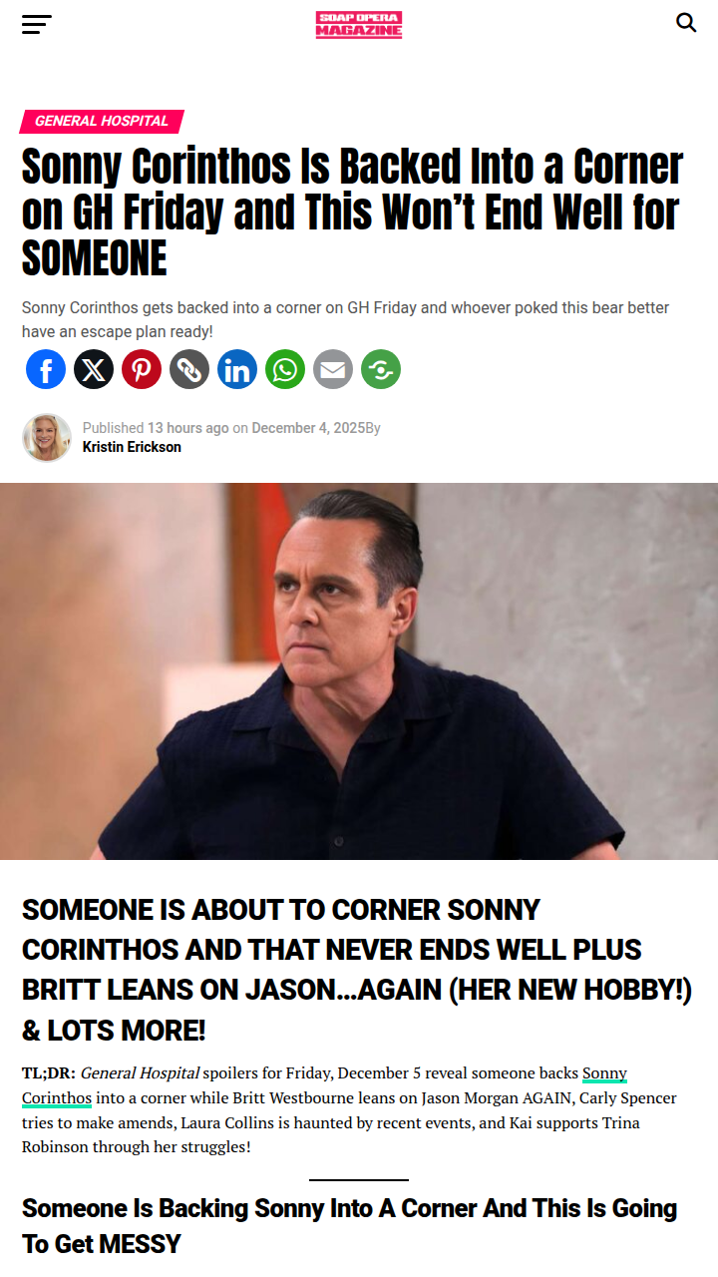Open the hamburger navigation menu
This screenshot has width=718, height=1277.
pyautogui.click(x=37, y=24)
